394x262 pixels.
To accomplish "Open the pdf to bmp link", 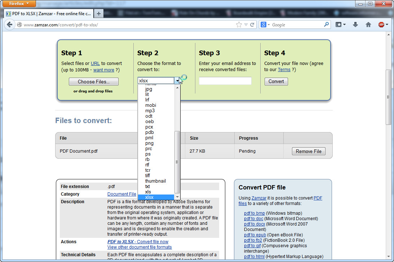I will tap(254, 213).
